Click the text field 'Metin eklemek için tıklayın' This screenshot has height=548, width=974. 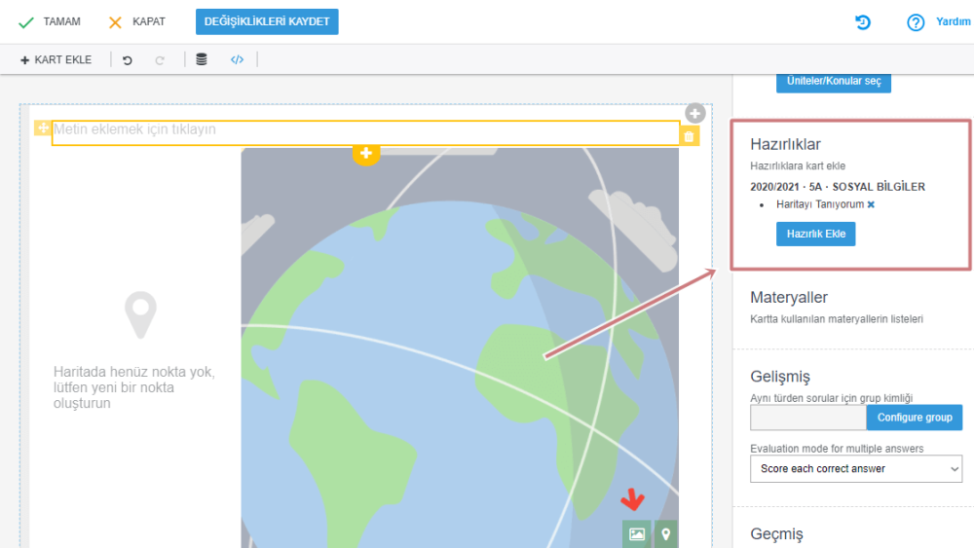click(365, 132)
